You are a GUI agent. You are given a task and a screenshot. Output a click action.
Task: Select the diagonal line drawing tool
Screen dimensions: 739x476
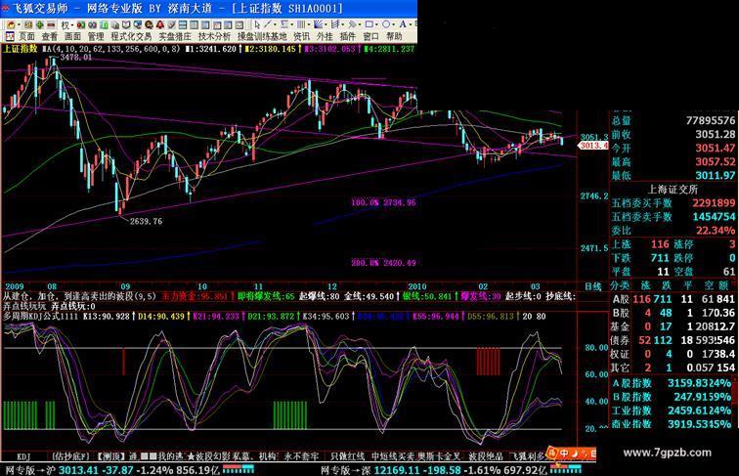tap(267, 24)
